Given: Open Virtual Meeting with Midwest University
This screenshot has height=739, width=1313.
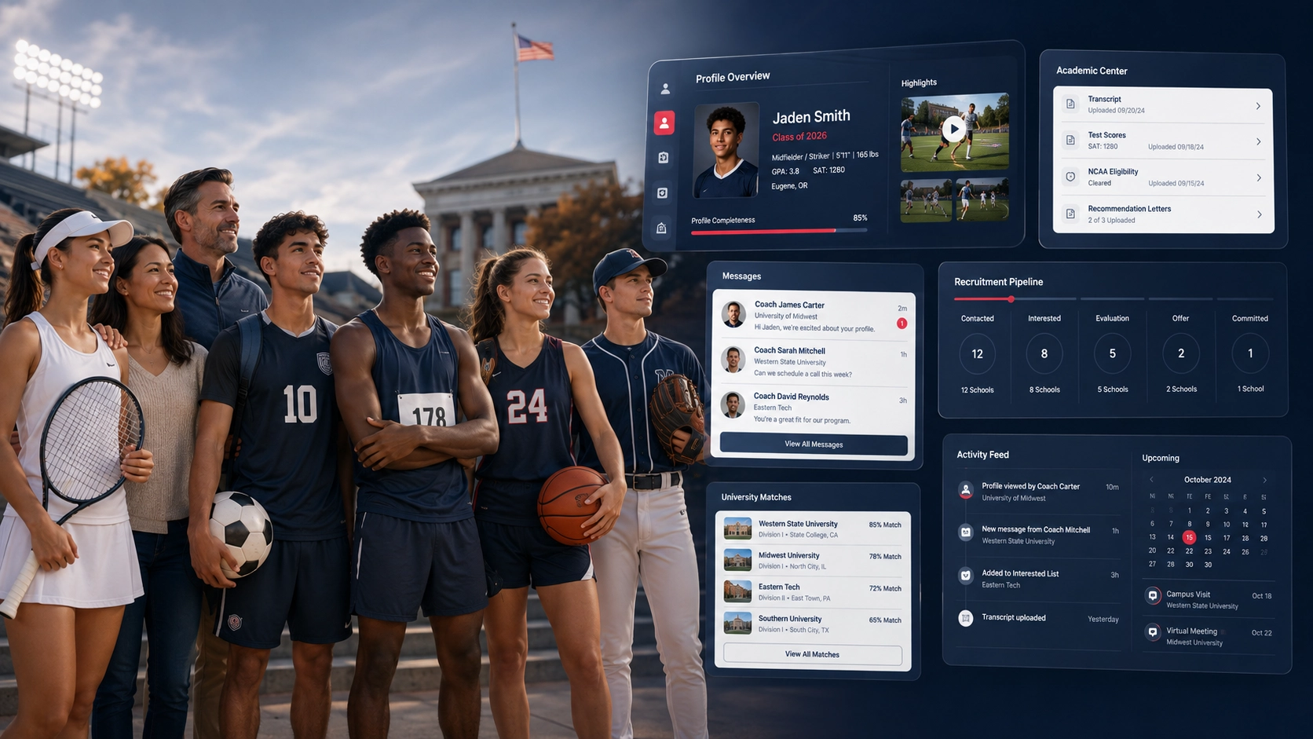Looking at the screenshot, I should pyautogui.click(x=1209, y=636).
